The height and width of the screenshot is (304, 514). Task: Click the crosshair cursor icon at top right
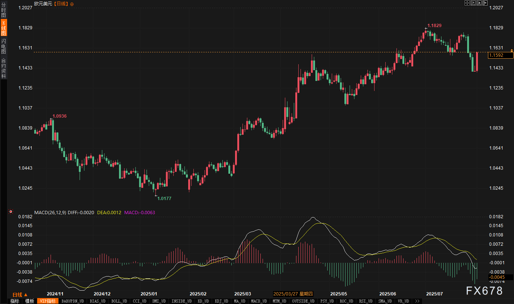click(467, 3)
